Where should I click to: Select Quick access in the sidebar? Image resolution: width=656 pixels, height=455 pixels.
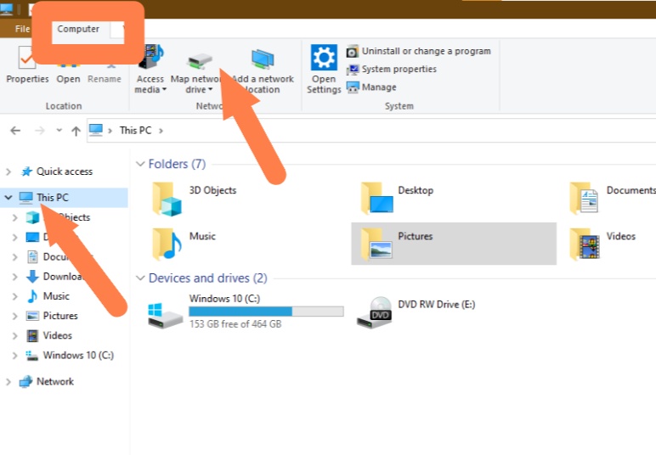65,171
